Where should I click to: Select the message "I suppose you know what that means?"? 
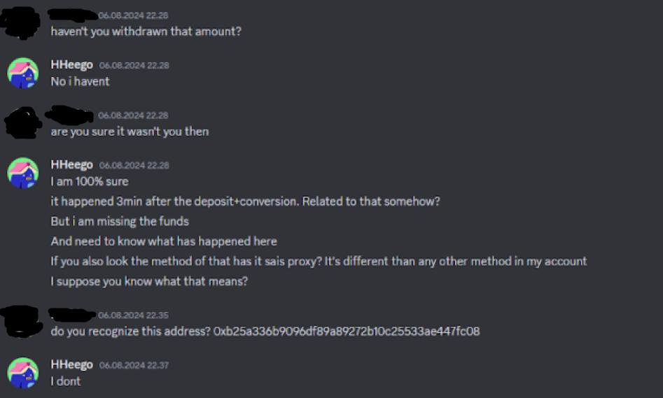[x=149, y=281]
